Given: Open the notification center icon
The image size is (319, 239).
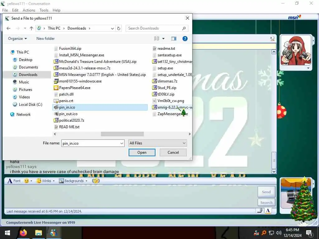Looking at the screenshot, I should pyautogui.click(x=309, y=233).
